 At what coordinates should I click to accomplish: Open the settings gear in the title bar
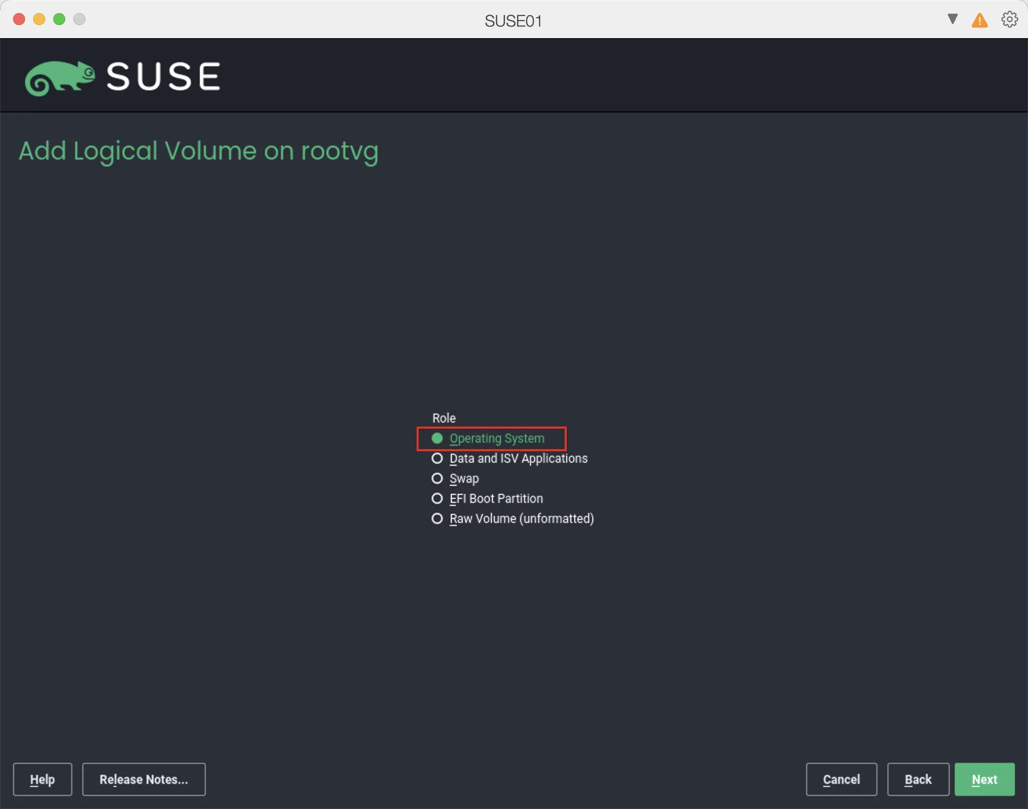coord(1009,20)
